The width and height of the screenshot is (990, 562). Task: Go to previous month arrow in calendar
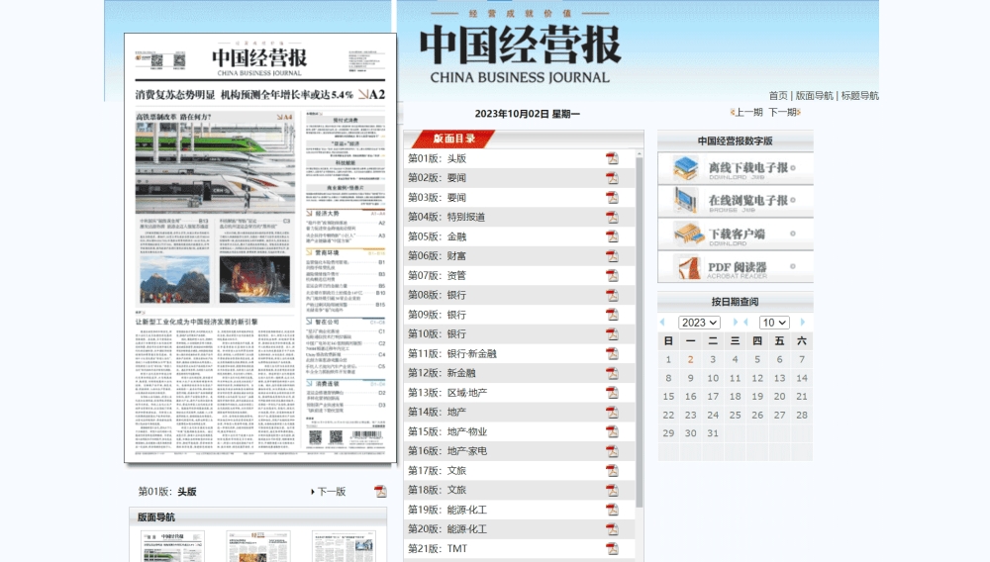click(x=746, y=323)
